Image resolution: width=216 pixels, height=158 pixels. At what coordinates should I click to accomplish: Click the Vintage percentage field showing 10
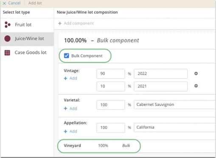tap(111, 86)
